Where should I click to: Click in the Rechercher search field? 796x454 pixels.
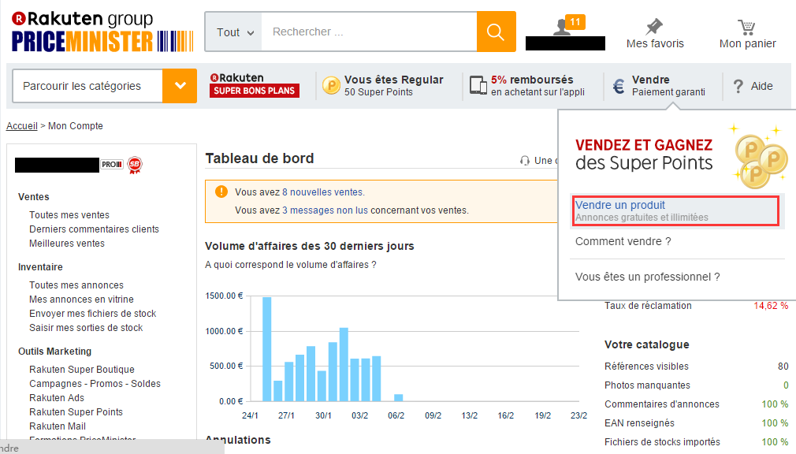tap(366, 32)
